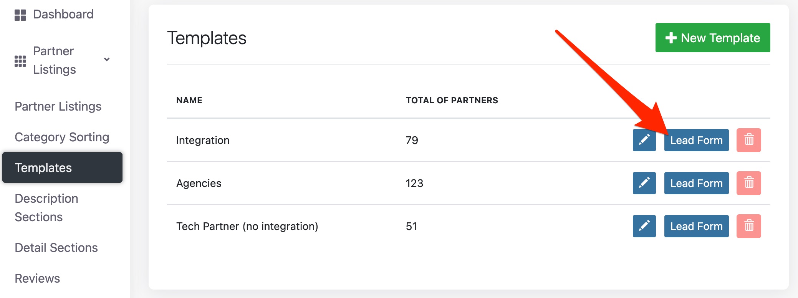Open Lead Form for Tech Partner template

(696, 226)
